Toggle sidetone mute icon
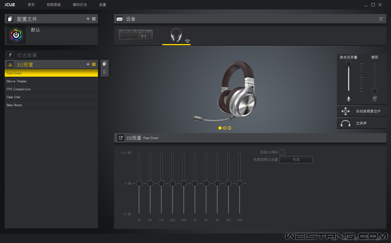 pos(375,99)
